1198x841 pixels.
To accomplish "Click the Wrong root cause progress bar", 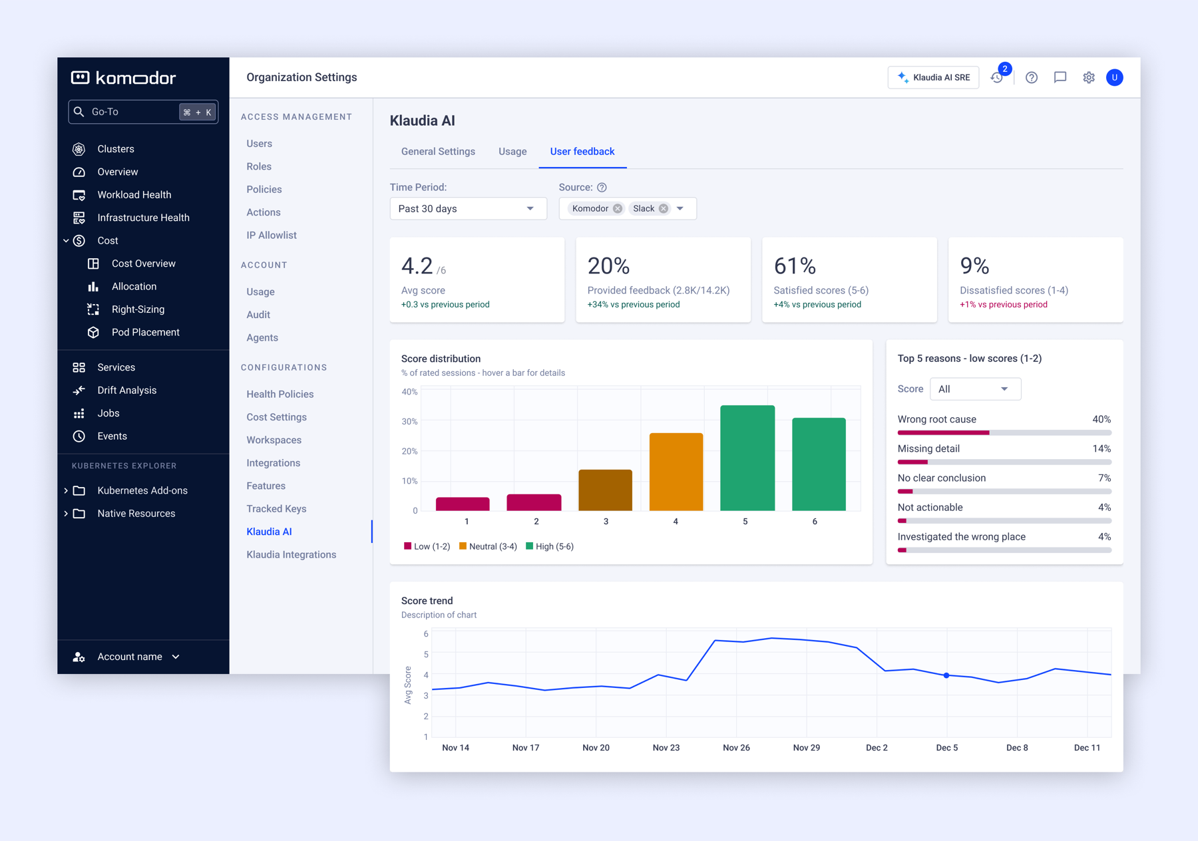I will [1004, 433].
